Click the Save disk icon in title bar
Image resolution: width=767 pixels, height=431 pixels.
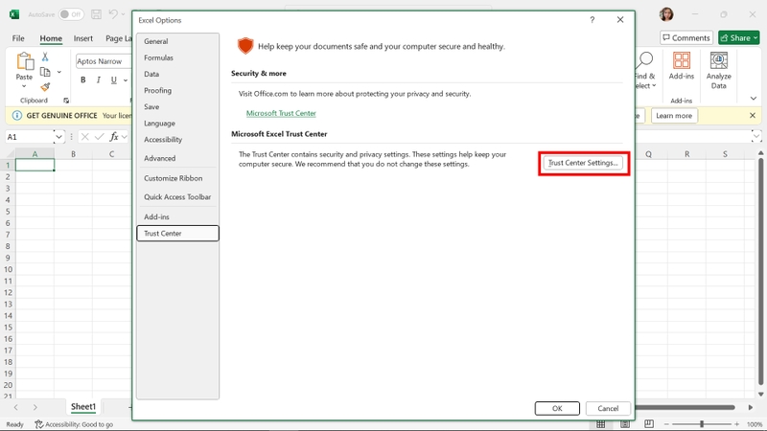[97, 14]
